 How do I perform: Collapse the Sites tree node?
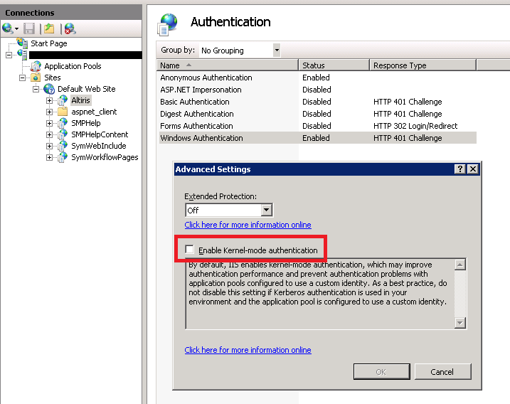(x=23, y=78)
